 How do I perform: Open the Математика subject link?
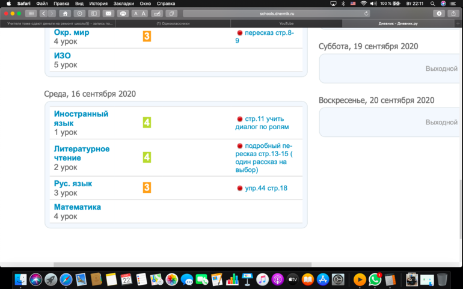pyautogui.click(x=78, y=207)
